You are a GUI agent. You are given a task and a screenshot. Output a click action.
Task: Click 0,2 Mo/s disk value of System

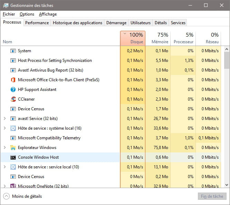135,51
